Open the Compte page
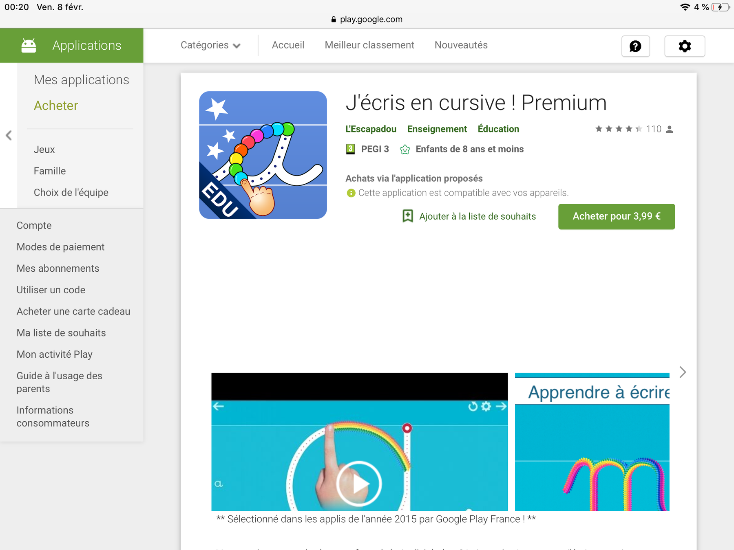Screen dimensions: 734x550 point(34,226)
